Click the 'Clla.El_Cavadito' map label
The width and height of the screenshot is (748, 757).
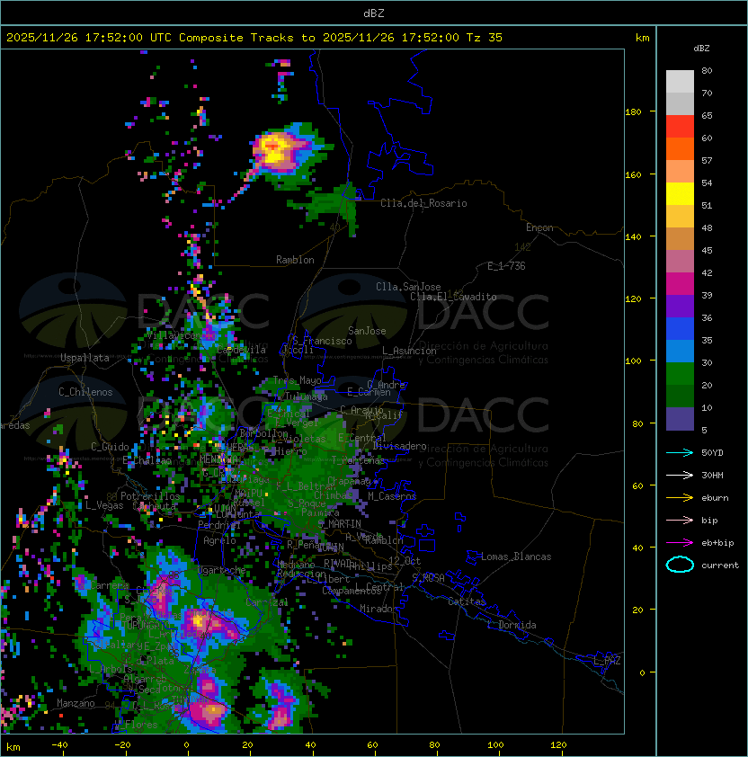453,297
